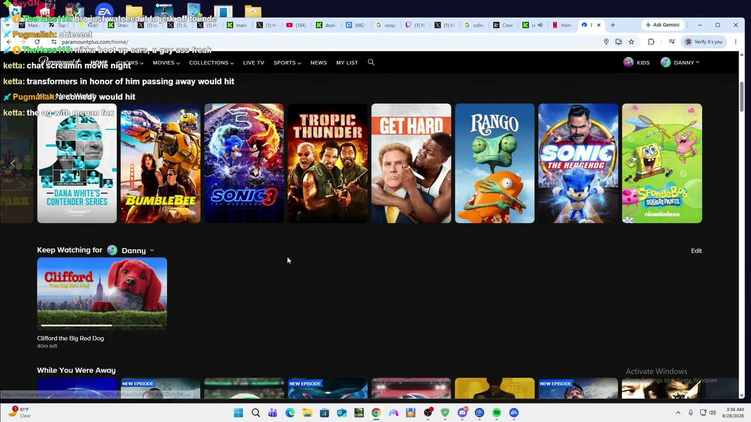
Task: Click the Verify it's you profile button
Action: [x=703, y=42]
